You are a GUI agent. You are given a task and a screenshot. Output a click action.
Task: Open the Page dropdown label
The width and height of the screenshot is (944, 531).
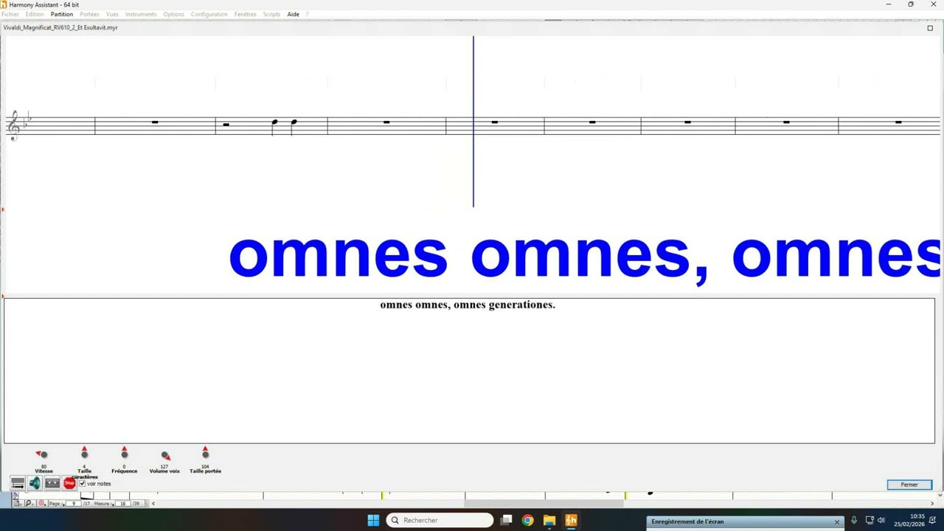(56, 504)
